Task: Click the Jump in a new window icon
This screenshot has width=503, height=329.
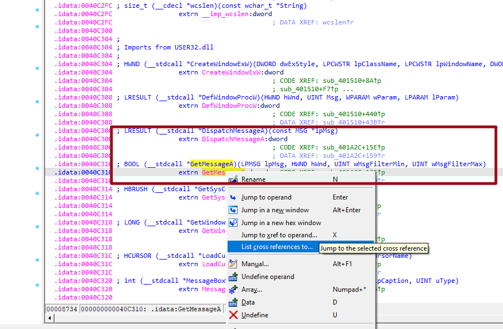Action: 233,210
